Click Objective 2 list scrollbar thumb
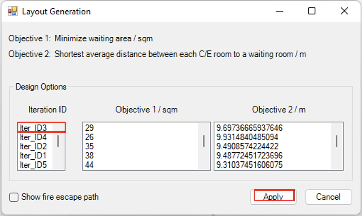 coord(336,141)
